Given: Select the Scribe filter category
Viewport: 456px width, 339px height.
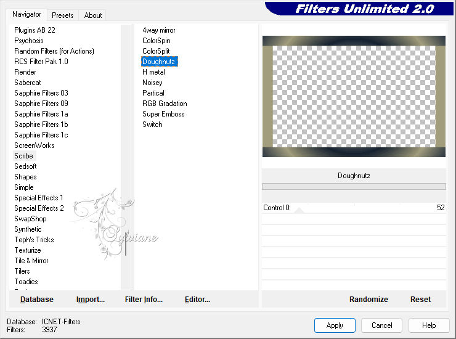Looking at the screenshot, I should [x=23, y=156].
